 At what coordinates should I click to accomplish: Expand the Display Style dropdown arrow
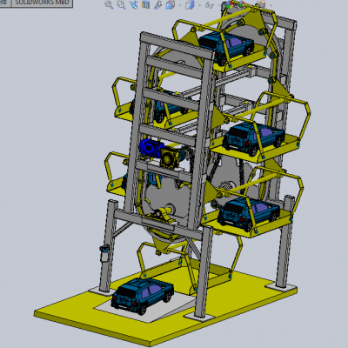[199, 5]
